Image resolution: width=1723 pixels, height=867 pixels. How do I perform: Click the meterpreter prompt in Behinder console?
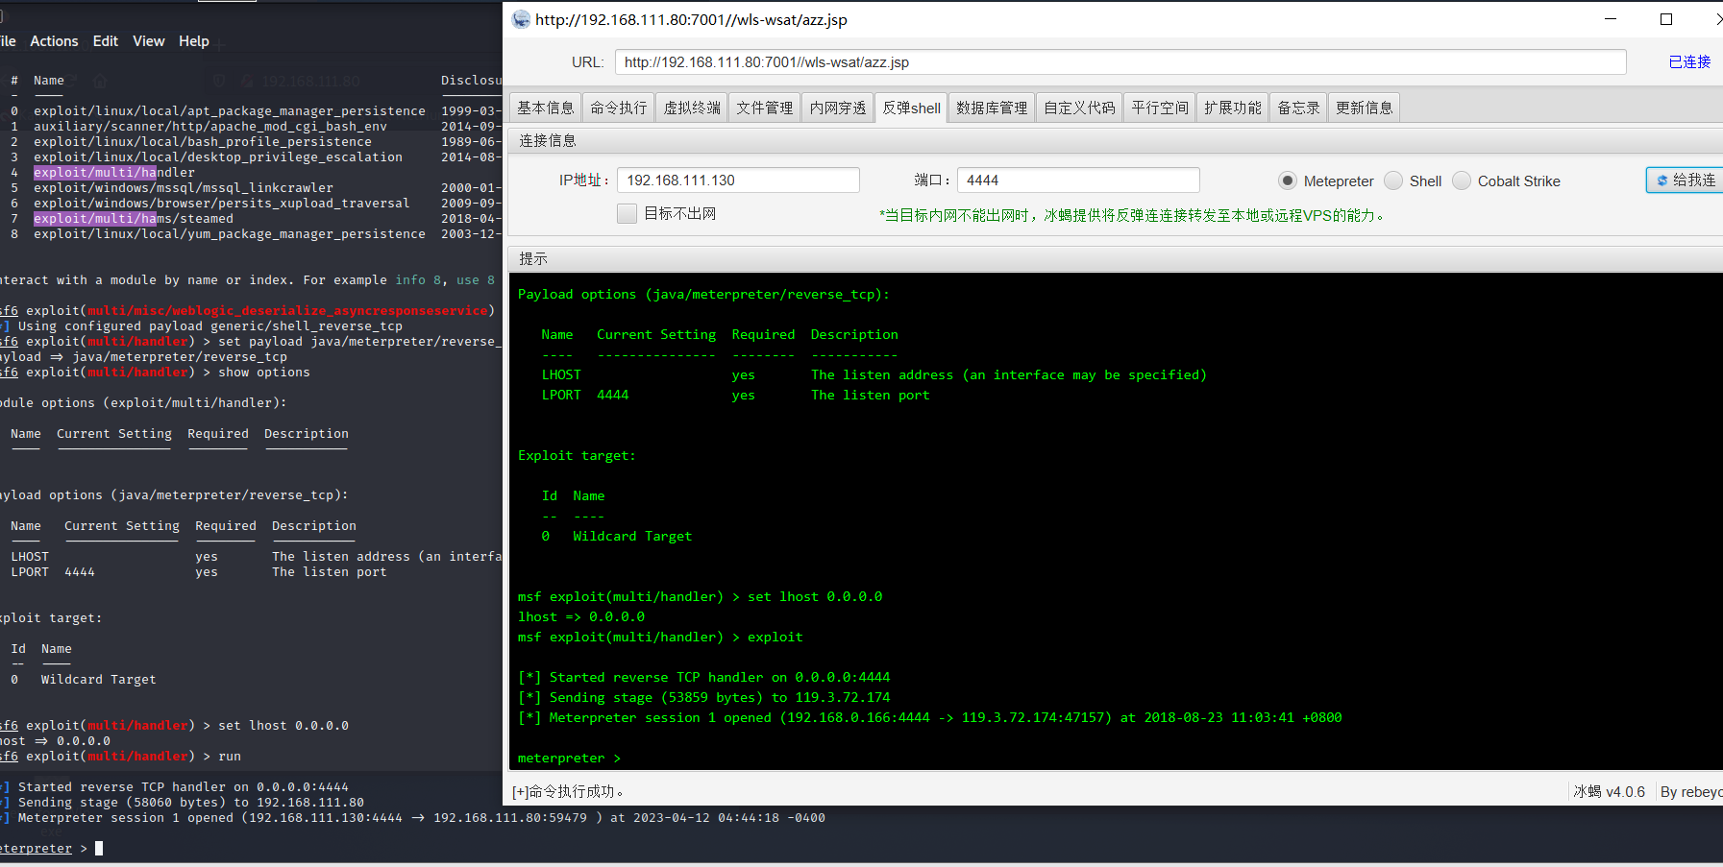569,759
